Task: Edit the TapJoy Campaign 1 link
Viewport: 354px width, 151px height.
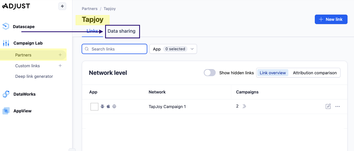Action: [328, 106]
